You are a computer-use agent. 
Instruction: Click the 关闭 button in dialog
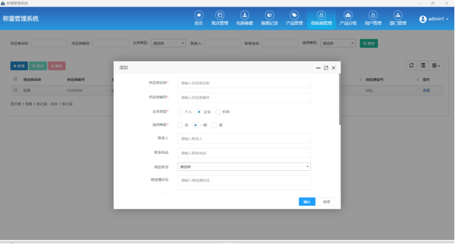(x=326, y=202)
